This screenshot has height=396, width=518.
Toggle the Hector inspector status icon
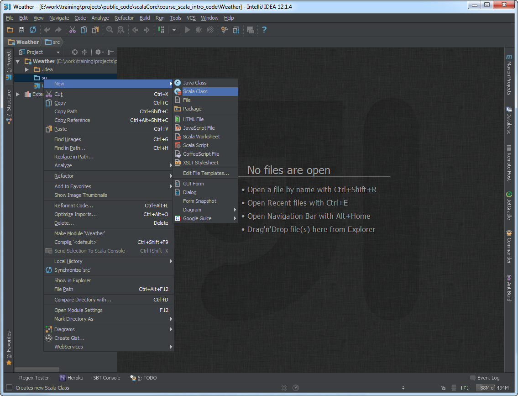point(454,388)
